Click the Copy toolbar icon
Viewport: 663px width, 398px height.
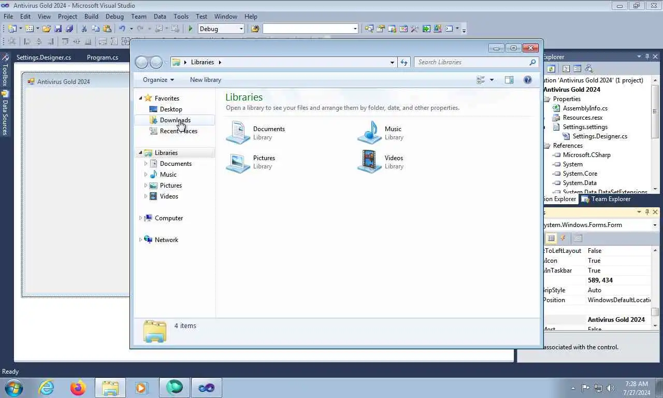96,29
